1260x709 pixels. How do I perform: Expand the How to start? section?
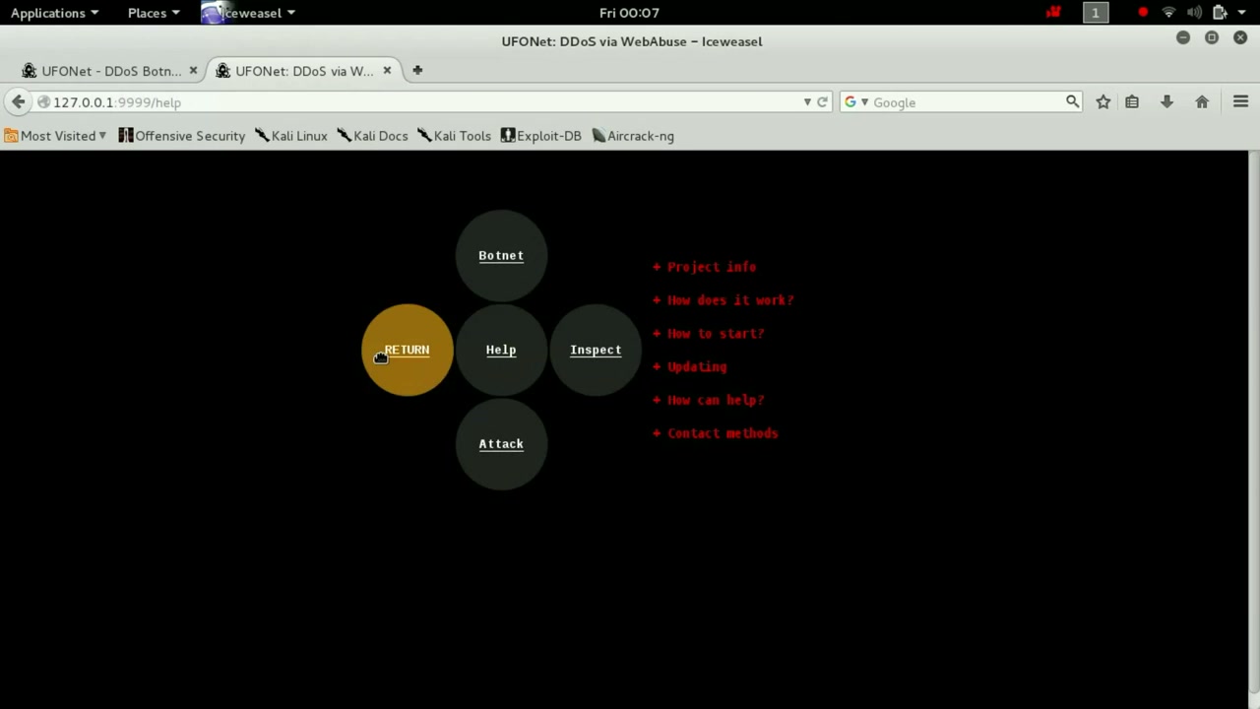click(x=708, y=334)
